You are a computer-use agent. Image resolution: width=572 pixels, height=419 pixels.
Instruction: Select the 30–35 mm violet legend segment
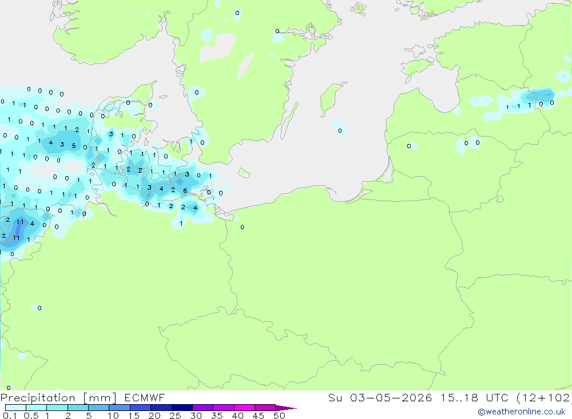coord(203,408)
